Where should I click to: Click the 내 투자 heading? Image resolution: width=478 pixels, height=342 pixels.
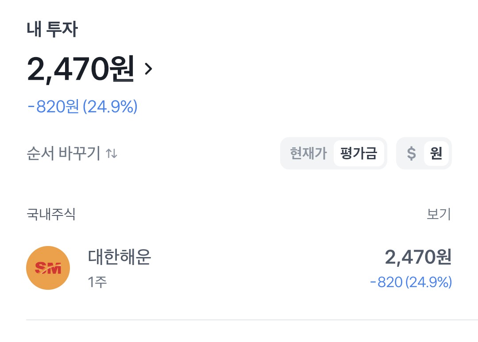tap(52, 30)
